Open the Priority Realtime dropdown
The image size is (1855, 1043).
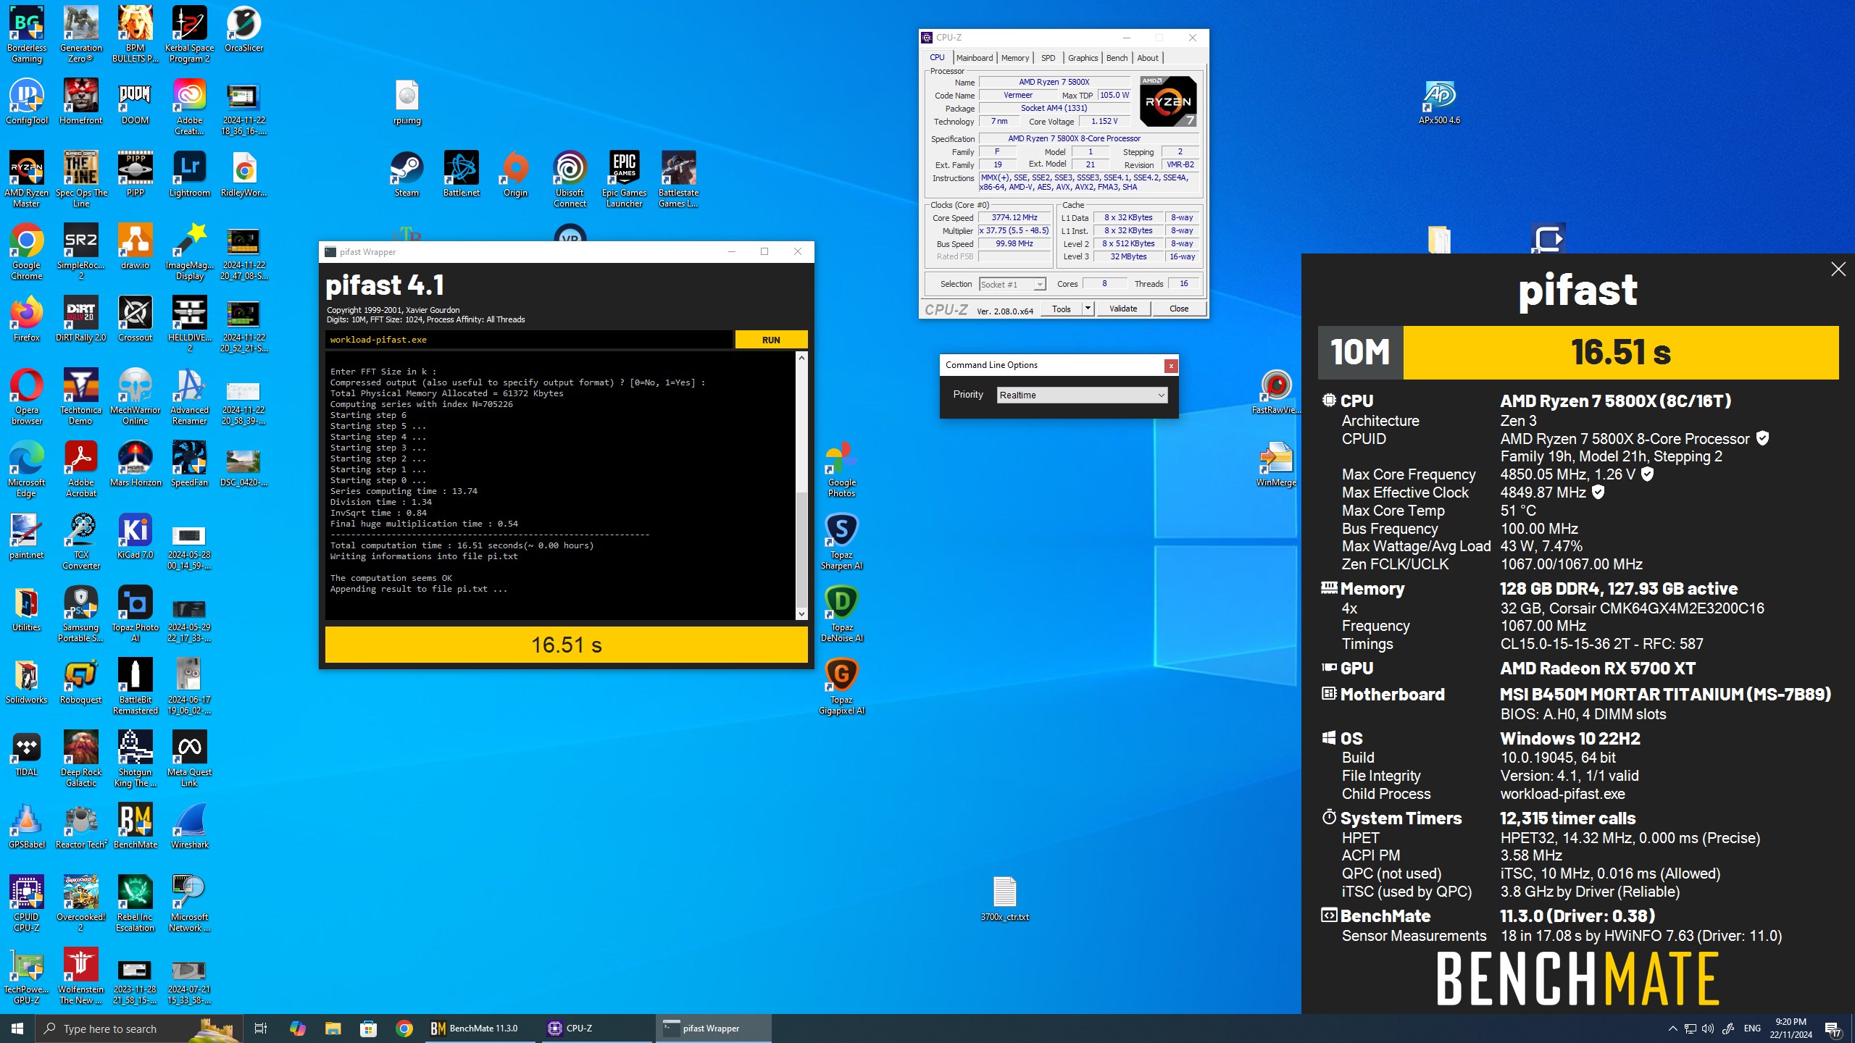[x=1082, y=395]
